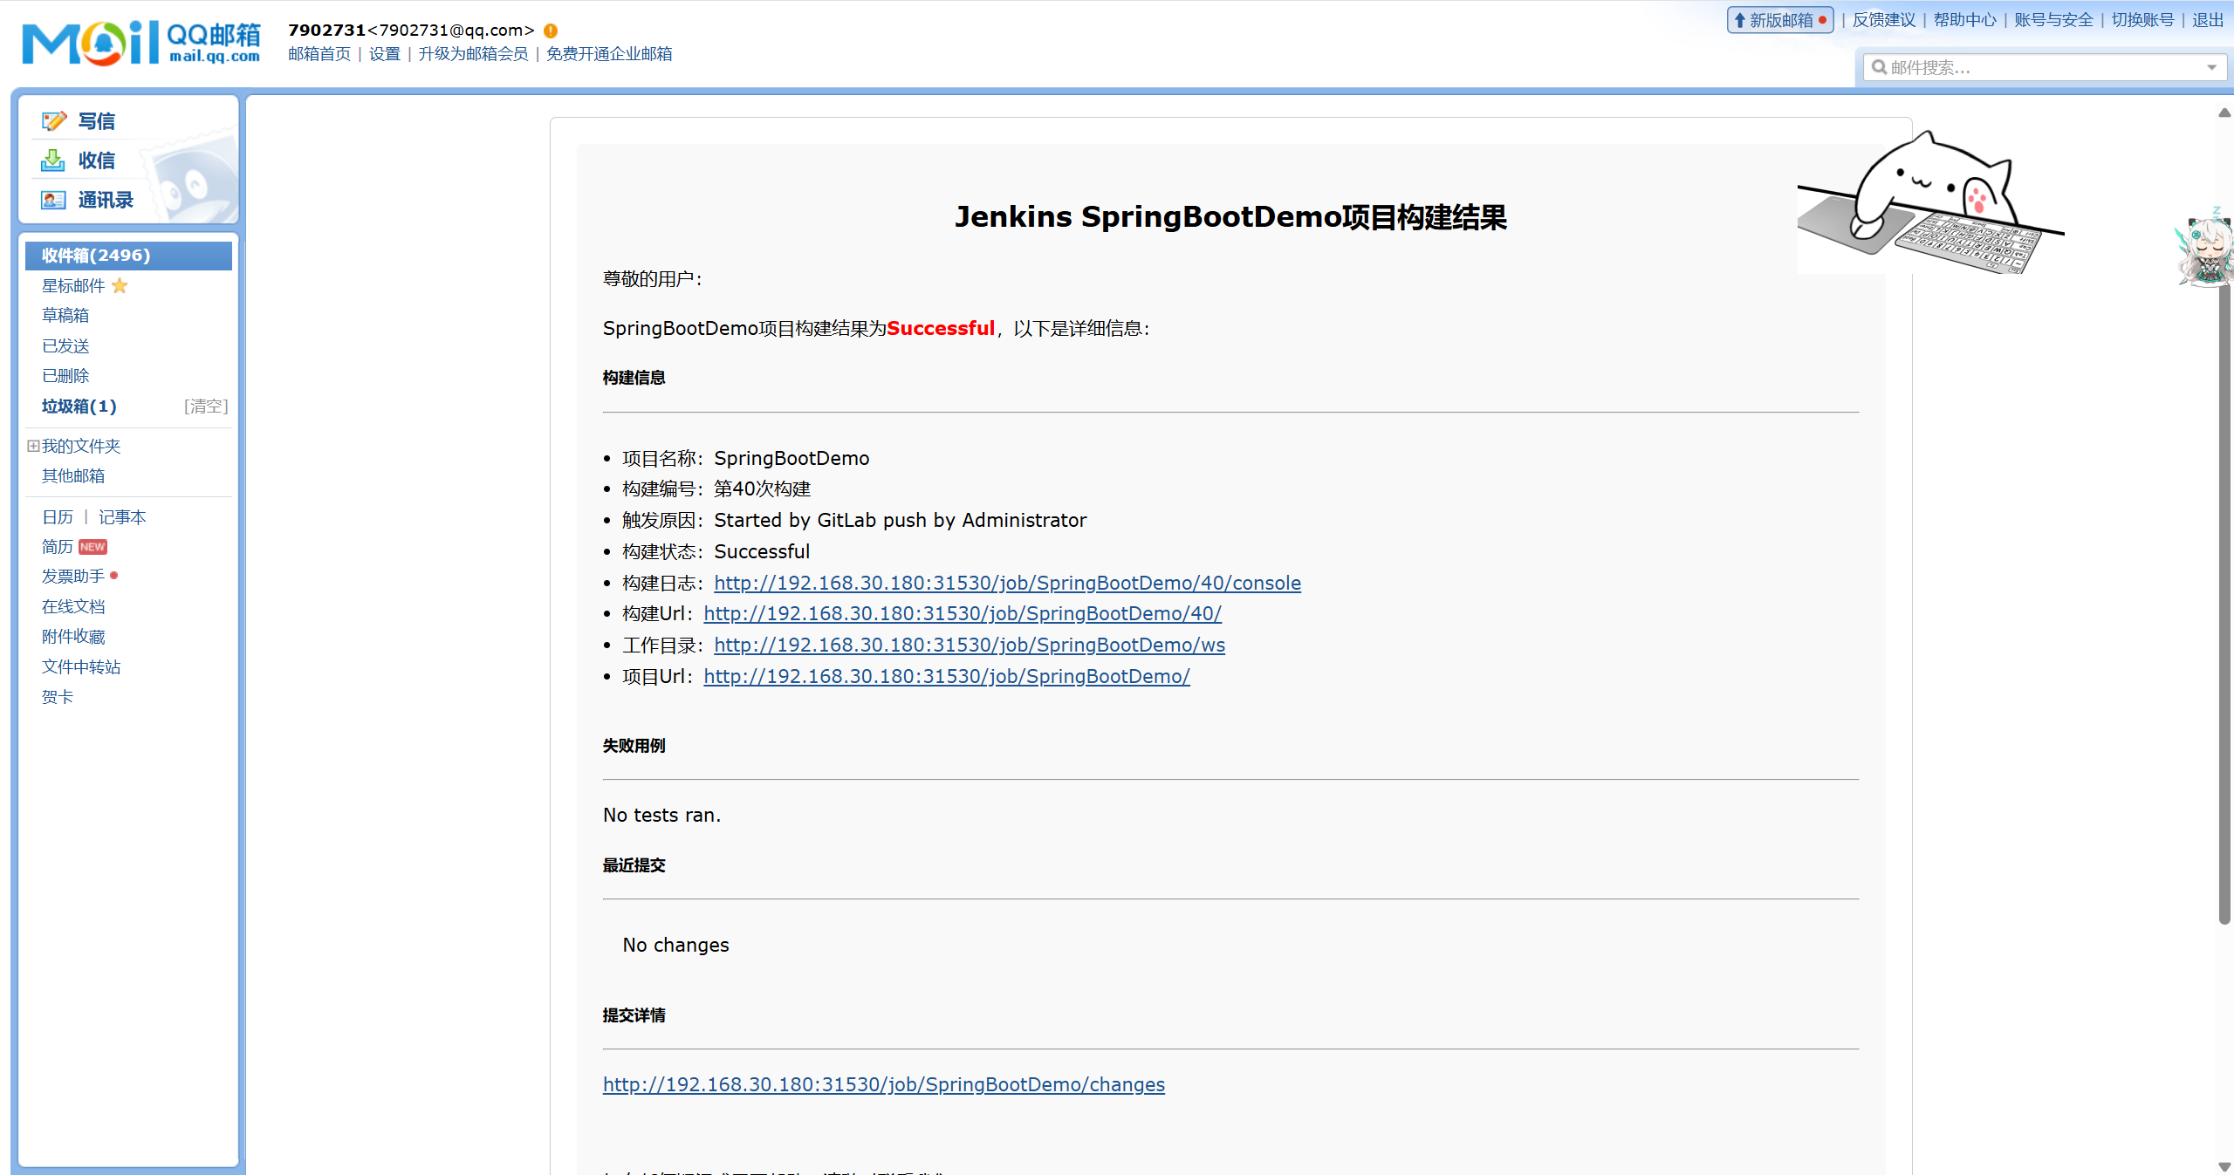Open the 记事本 notepad

(122, 517)
